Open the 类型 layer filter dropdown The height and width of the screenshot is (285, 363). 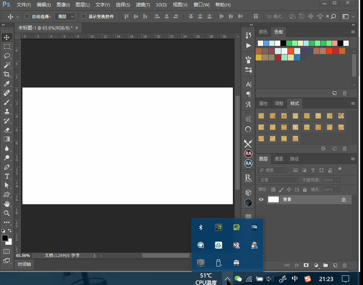(273, 170)
